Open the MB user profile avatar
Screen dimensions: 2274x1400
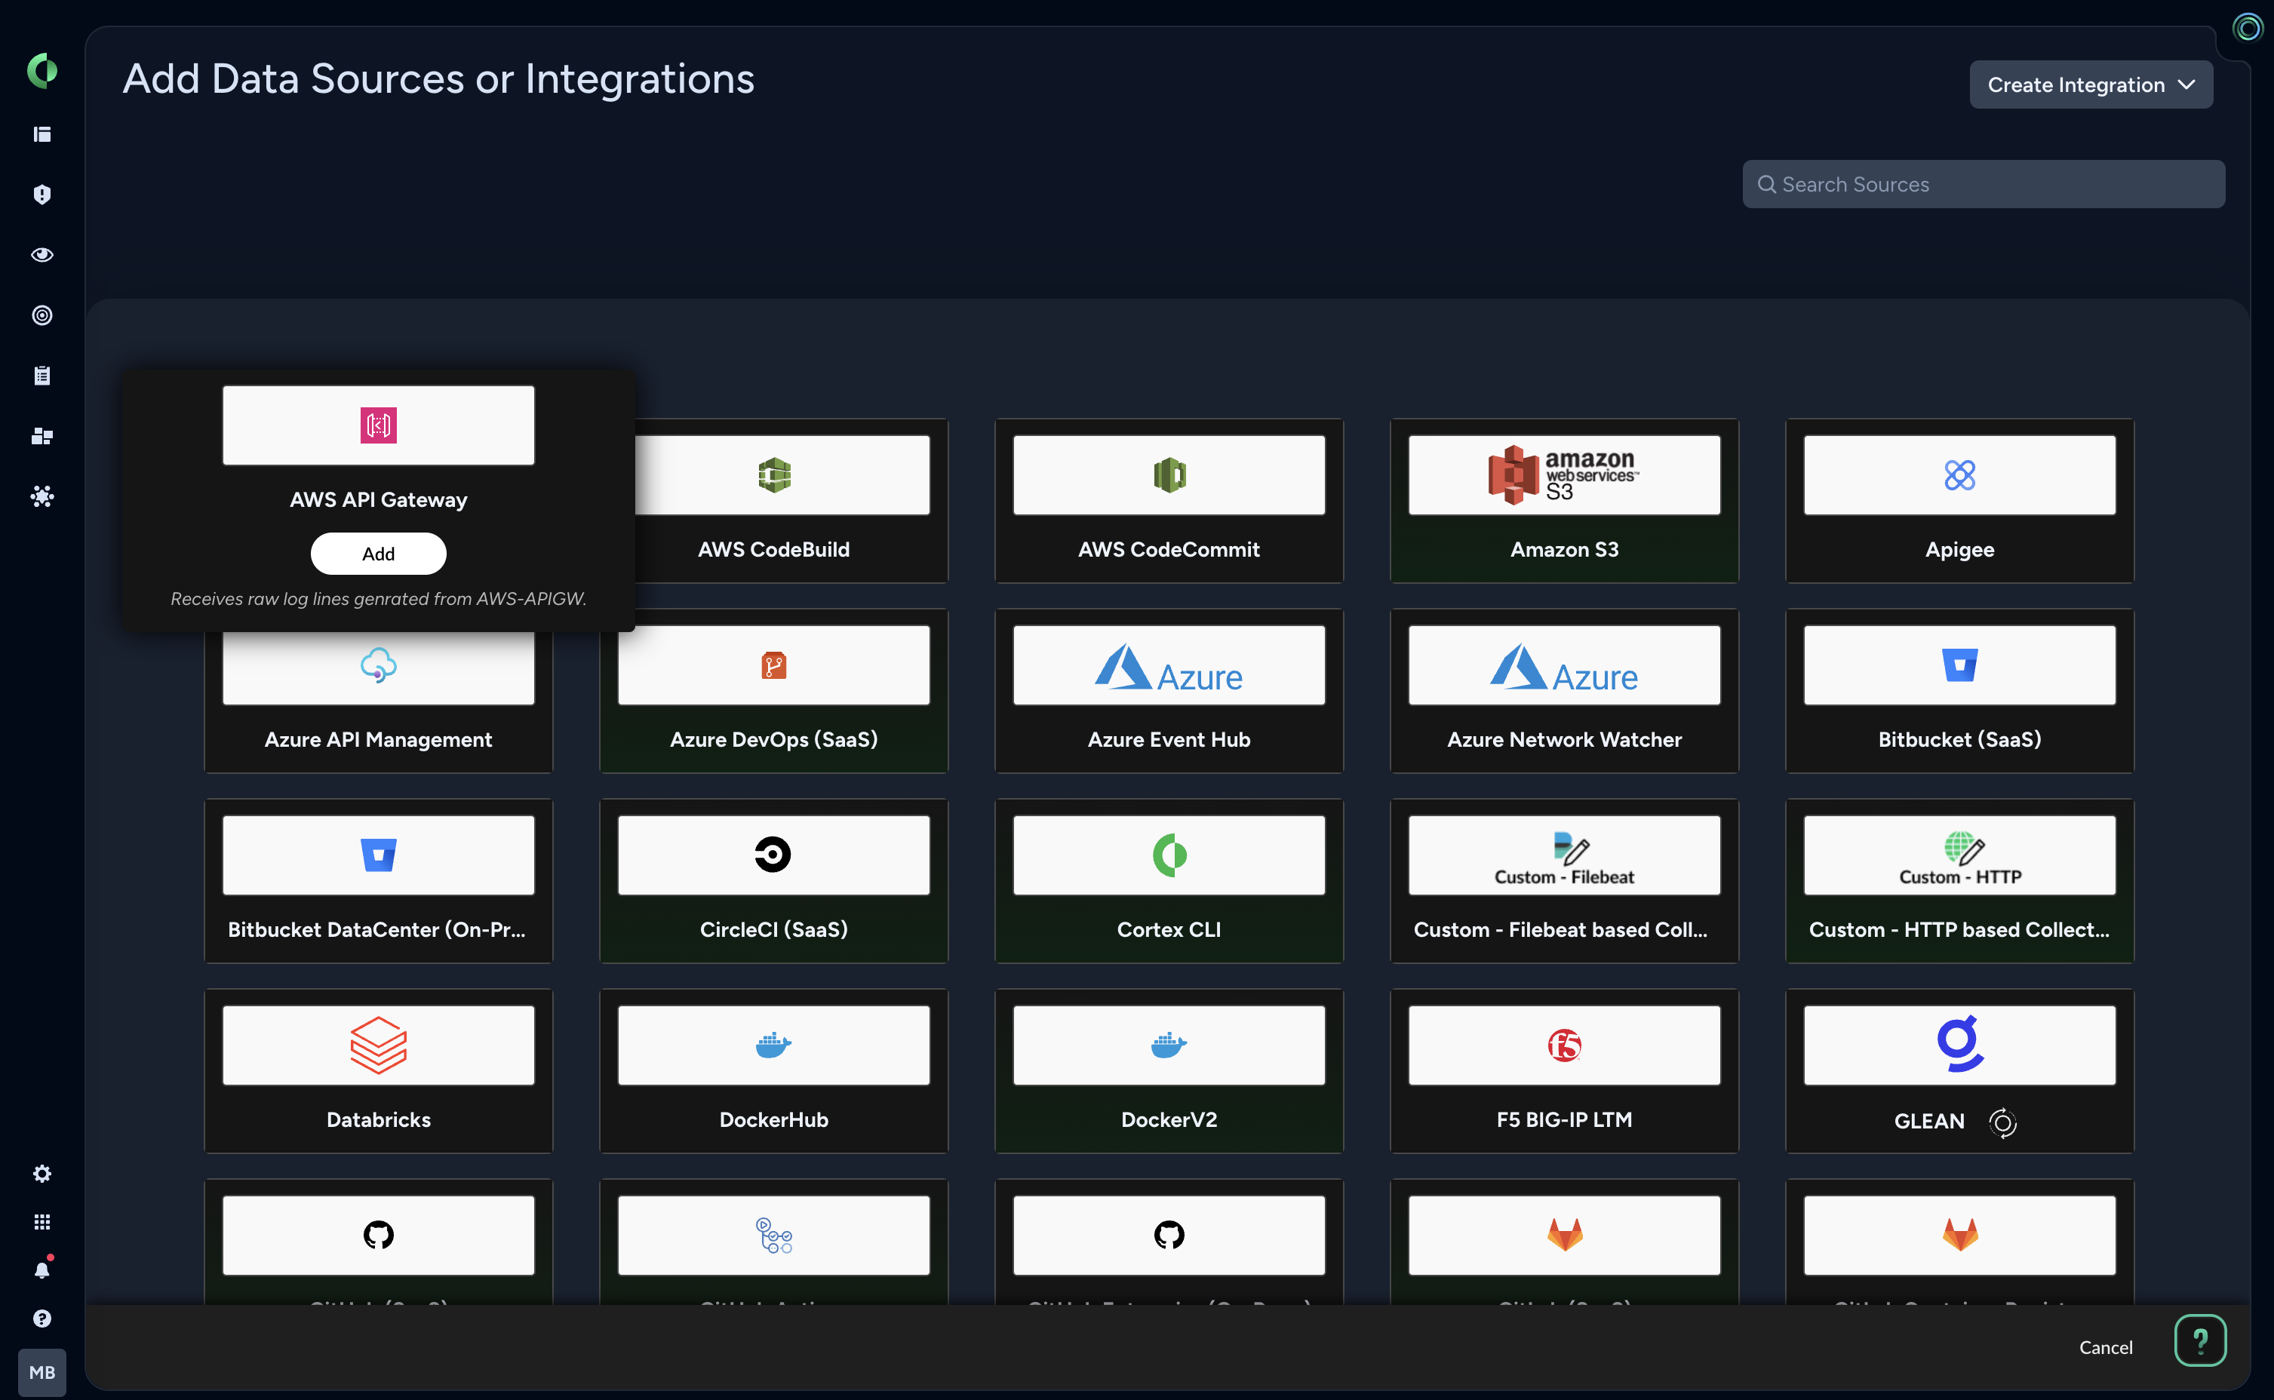point(41,1371)
